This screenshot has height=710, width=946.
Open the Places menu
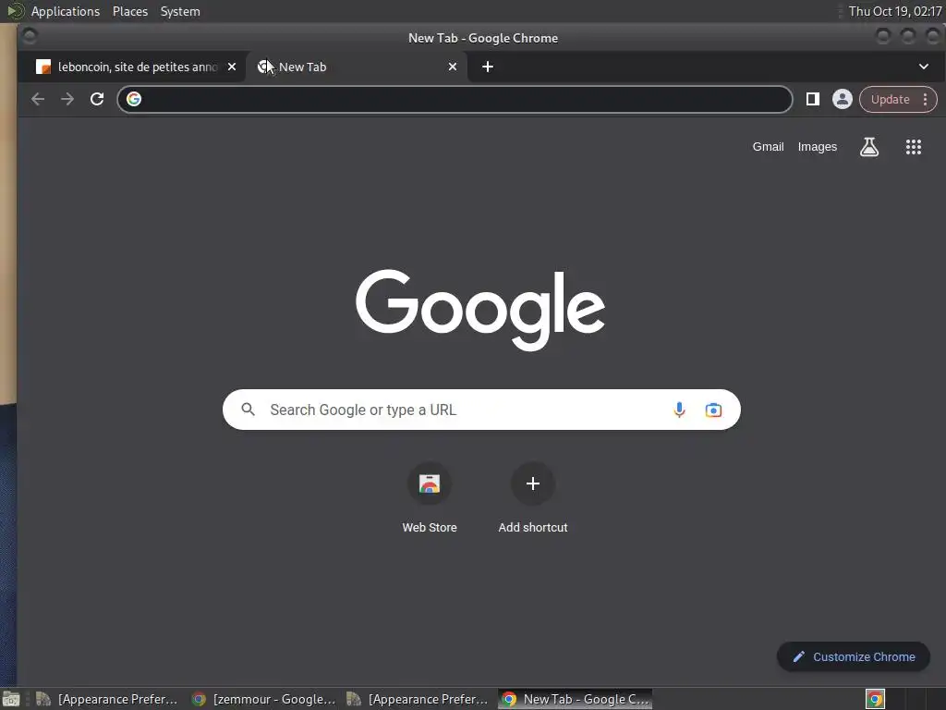(x=130, y=11)
